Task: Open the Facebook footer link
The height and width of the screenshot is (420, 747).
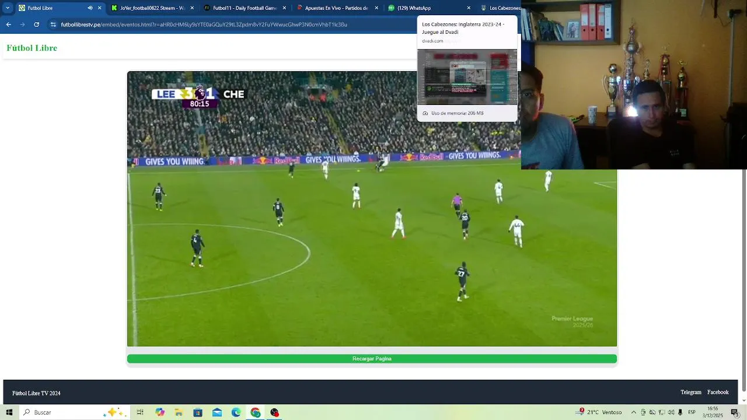Action: click(718, 393)
